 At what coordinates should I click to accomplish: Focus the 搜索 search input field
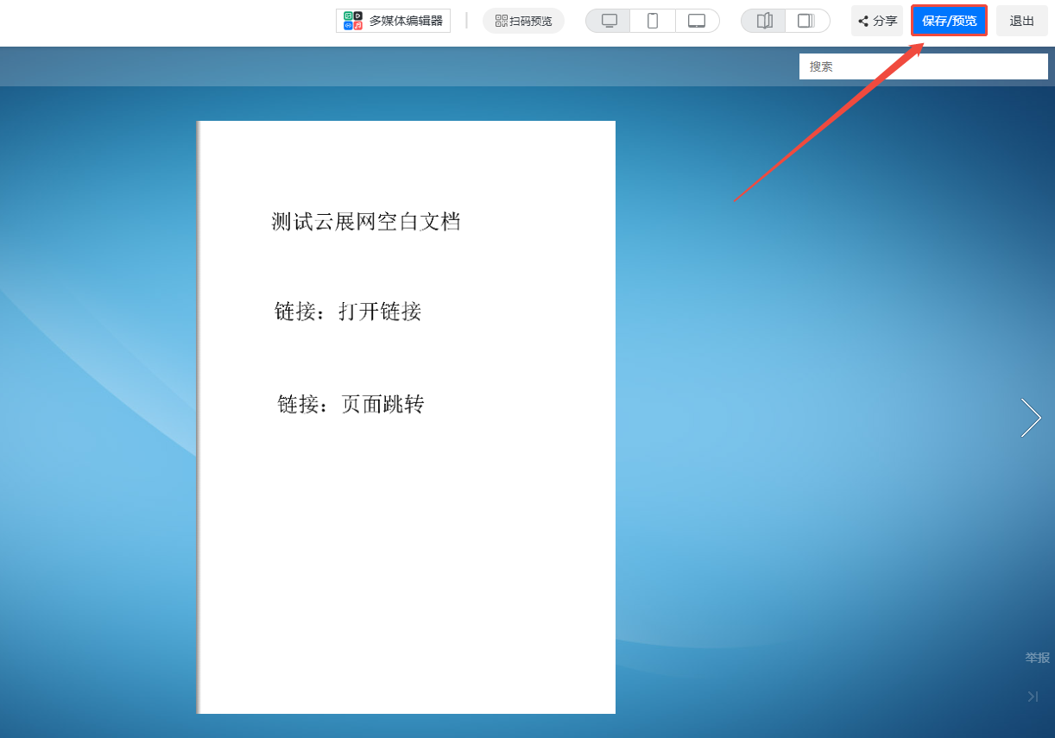click(923, 66)
